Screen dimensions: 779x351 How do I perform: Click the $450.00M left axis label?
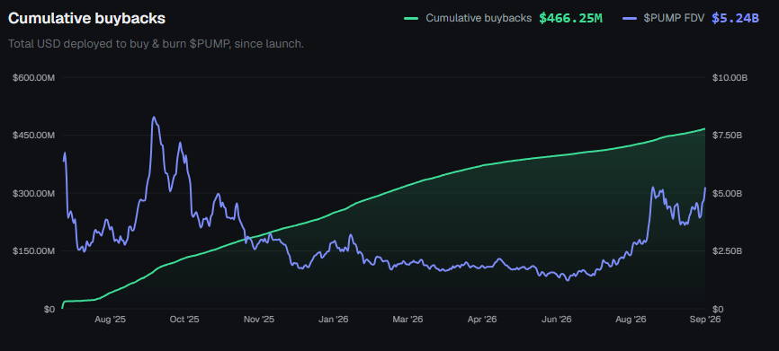coord(34,136)
